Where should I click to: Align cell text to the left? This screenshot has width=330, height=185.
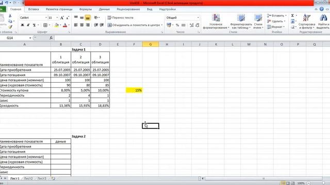pyautogui.click(x=76, y=25)
